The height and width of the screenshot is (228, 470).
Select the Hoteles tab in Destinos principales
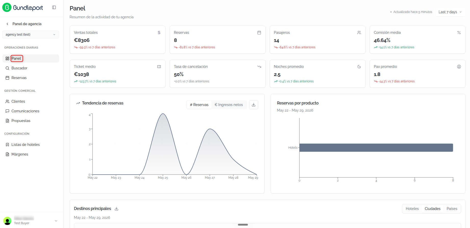[x=412, y=209]
